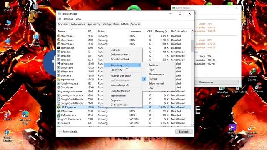Switch to the Services tab
The image size is (267, 150).
click(x=135, y=24)
